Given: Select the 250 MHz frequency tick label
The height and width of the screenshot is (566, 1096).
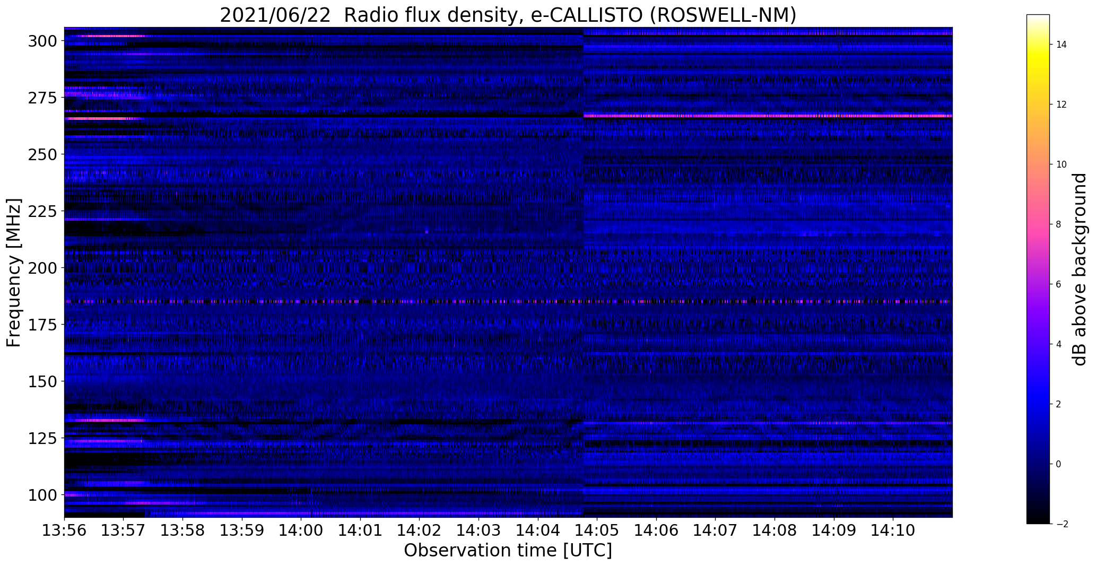Looking at the screenshot, I should pos(42,154).
